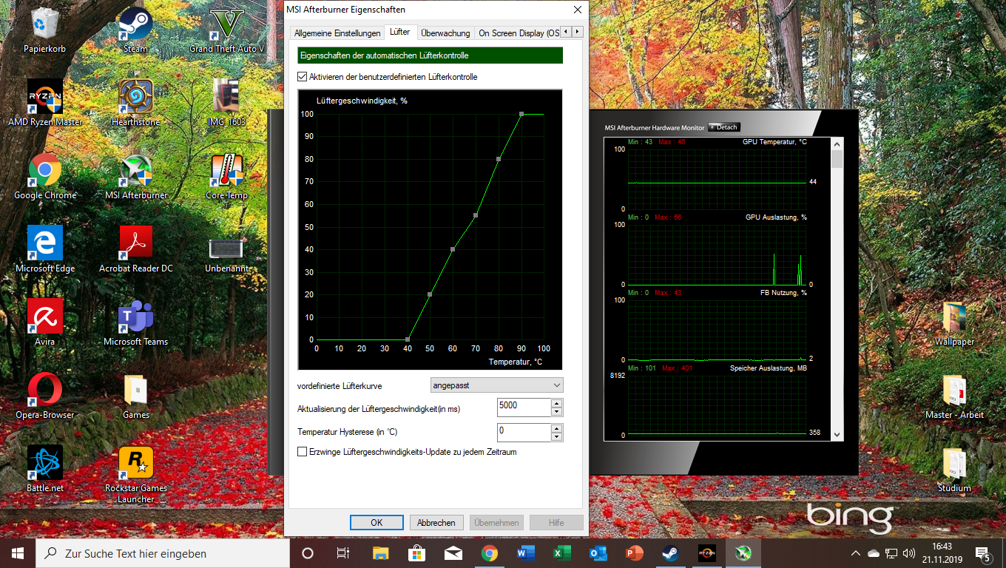This screenshot has width=1006, height=568.
Task: Launch Opera-Browser desktop shortcut
Action: point(45,396)
